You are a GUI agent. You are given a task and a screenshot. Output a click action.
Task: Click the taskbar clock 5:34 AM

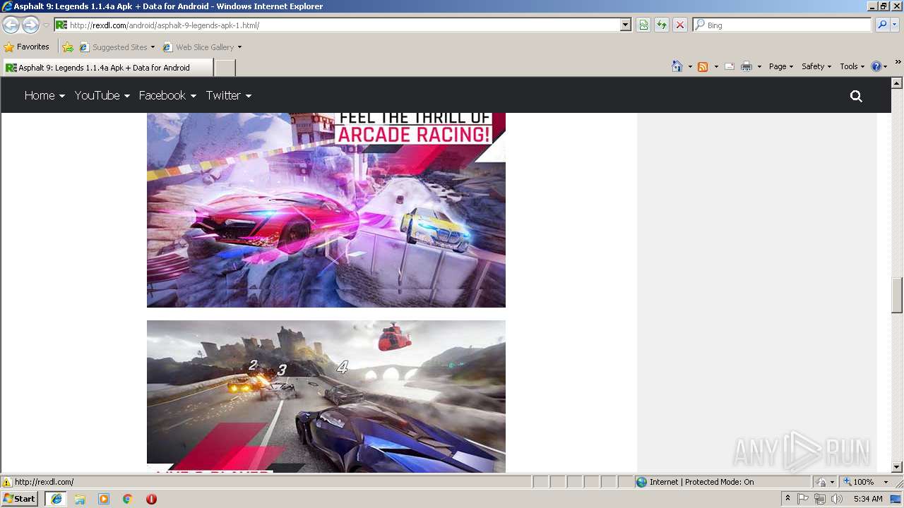pos(868,499)
